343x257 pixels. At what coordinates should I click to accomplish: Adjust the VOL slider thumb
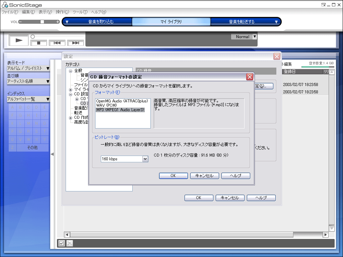[42, 22]
